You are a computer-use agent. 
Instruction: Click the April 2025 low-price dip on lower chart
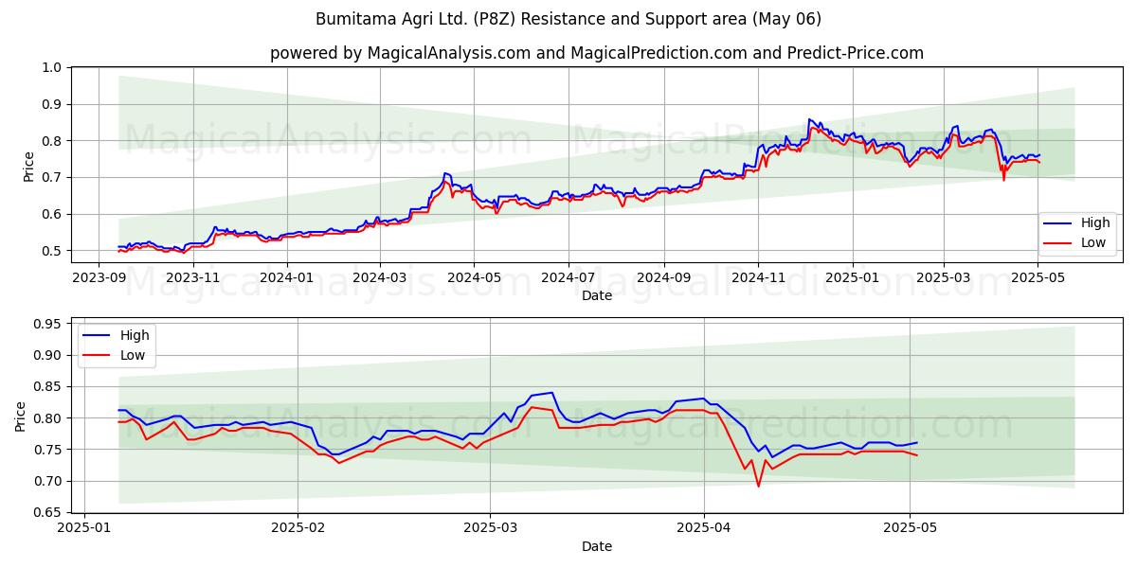pyautogui.click(x=758, y=486)
